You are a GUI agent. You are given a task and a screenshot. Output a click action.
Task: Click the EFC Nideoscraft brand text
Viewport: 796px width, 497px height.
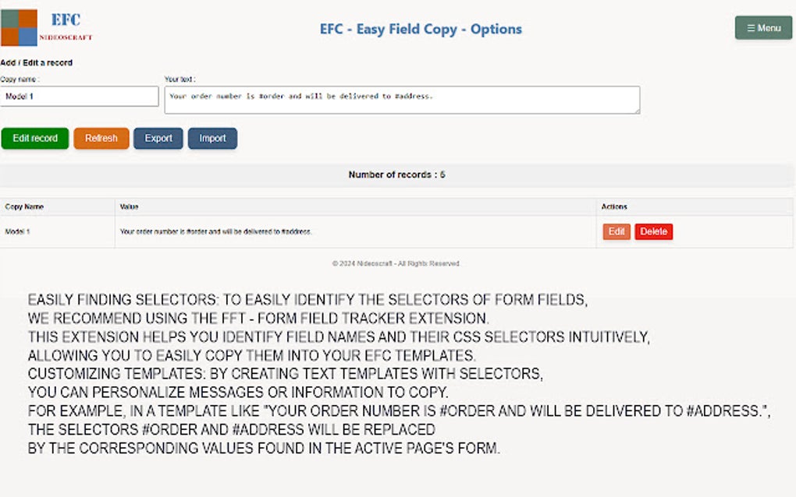point(66,26)
